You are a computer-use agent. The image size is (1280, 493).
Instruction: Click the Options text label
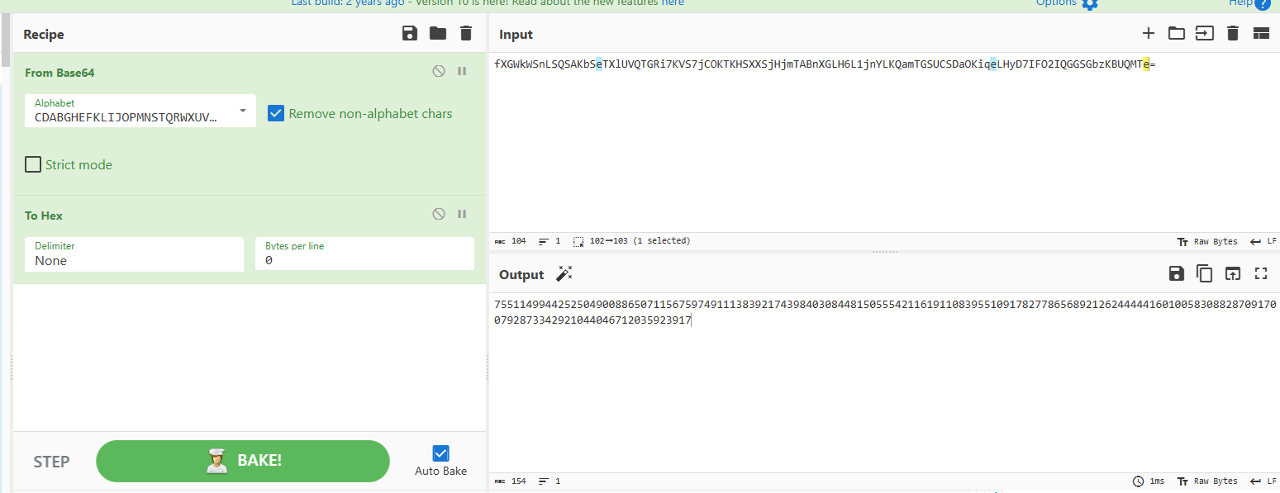(x=1057, y=3)
